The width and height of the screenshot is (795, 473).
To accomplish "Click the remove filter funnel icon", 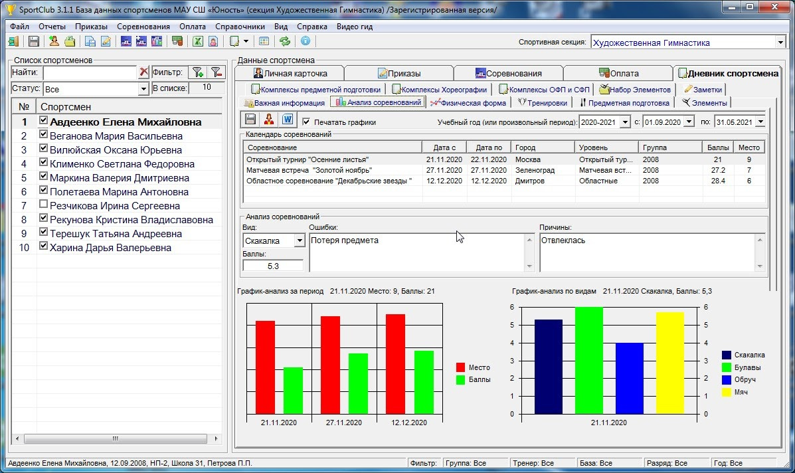I will [x=217, y=72].
